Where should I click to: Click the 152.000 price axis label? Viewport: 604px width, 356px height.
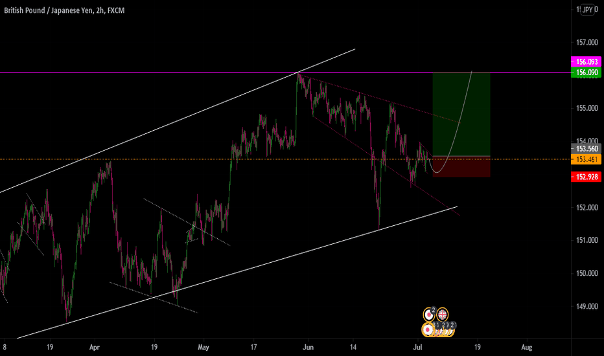tap(587, 207)
